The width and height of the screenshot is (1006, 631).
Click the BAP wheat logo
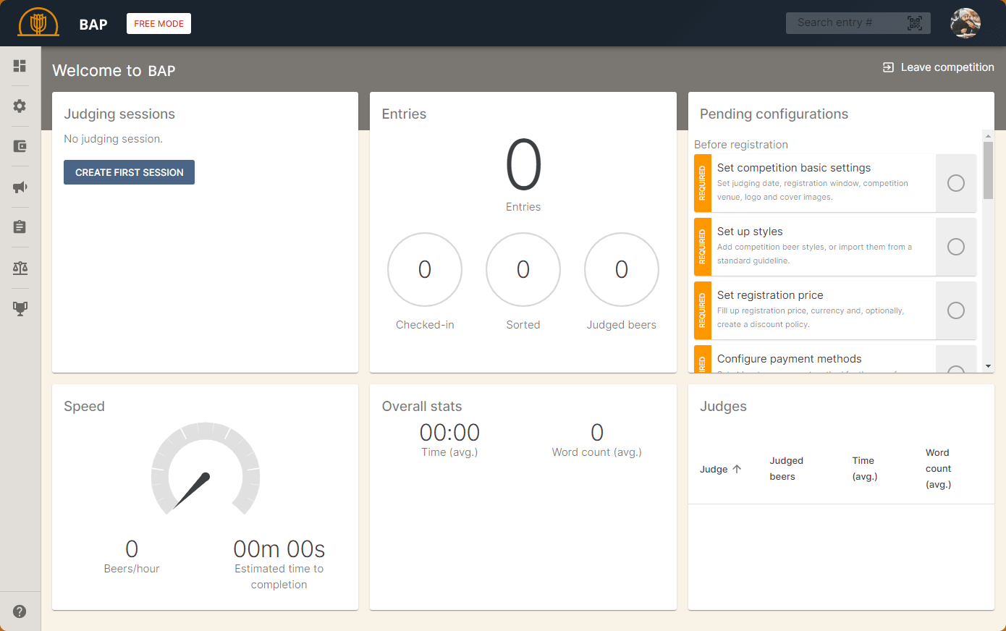coord(38,23)
